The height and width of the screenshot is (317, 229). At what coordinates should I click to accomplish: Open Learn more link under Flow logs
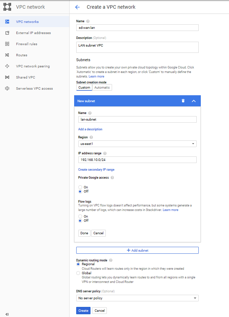point(171,210)
